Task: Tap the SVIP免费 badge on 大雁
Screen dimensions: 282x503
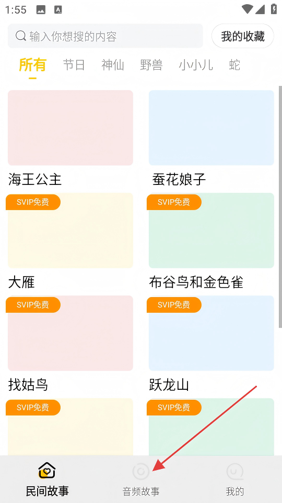Action: pyautogui.click(x=33, y=202)
